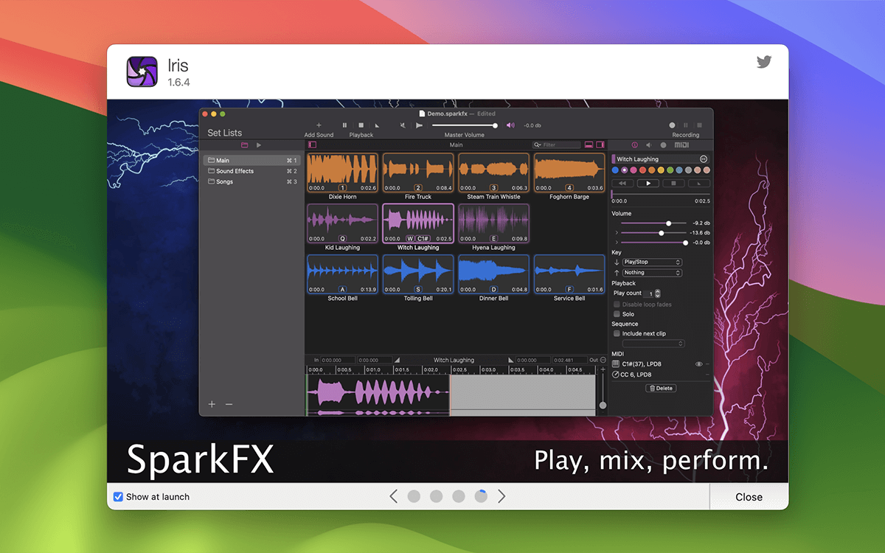This screenshot has height=553, width=885.
Task: Click the remove set list minus button
Action: pyautogui.click(x=229, y=404)
